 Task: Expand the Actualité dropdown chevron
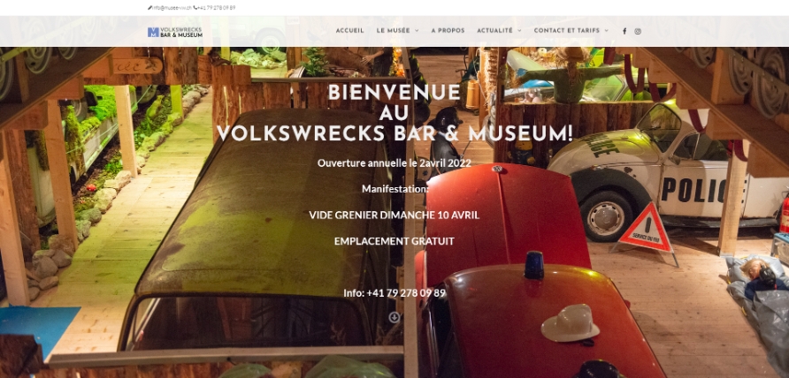click(x=519, y=31)
